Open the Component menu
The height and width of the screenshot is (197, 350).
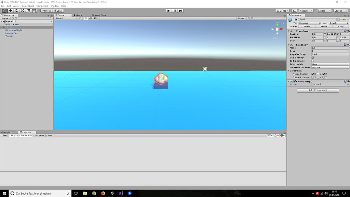pos(42,6)
